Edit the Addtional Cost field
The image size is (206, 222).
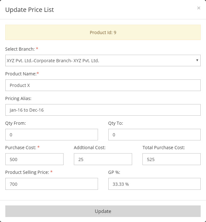(x=103, y=159)
